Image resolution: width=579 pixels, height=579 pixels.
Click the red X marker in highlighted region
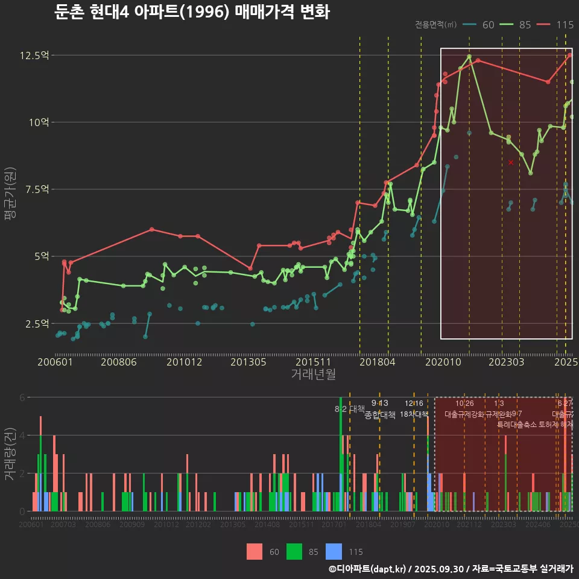511,162
